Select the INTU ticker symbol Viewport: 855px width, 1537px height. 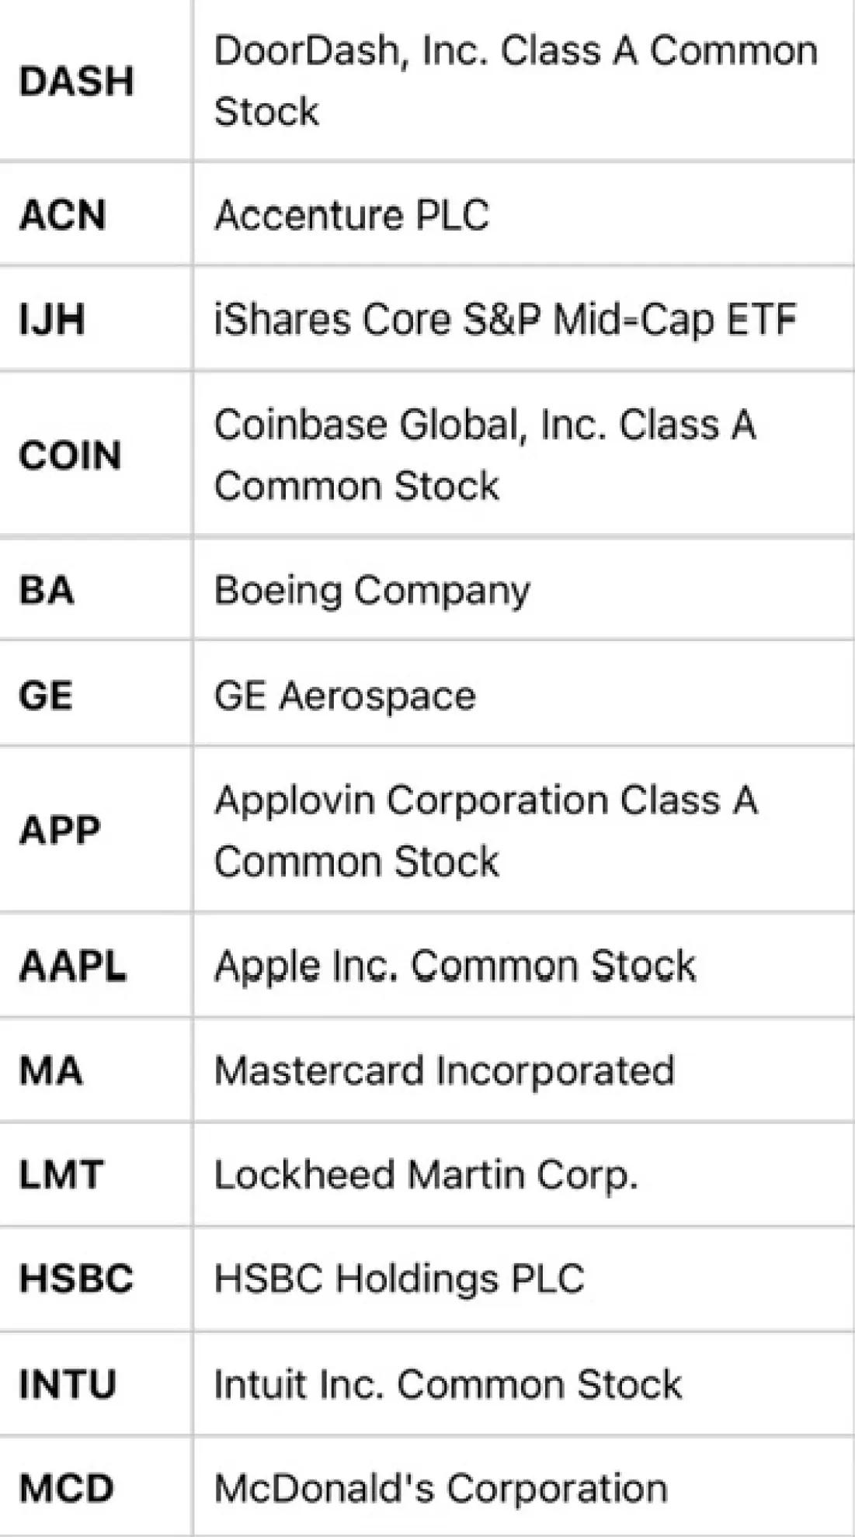pos(68,1384)
